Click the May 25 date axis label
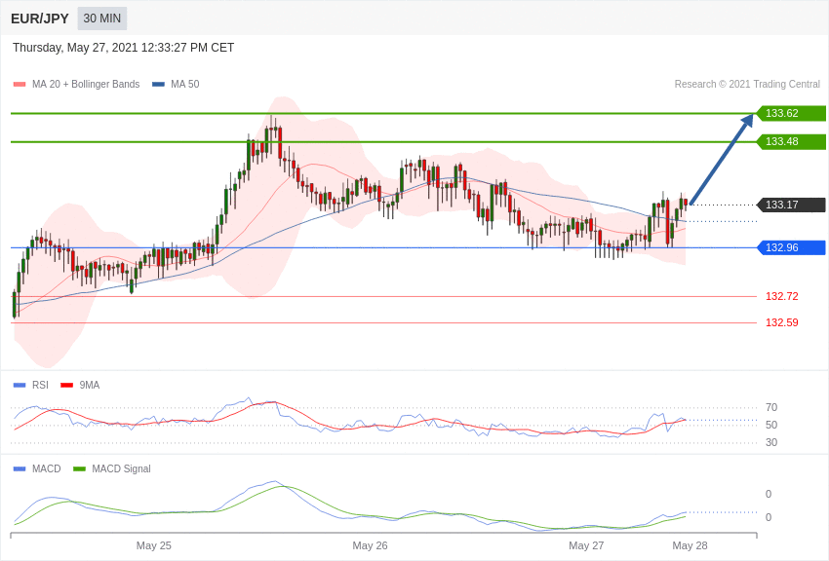829x561 pixels. tap(154, 545)
